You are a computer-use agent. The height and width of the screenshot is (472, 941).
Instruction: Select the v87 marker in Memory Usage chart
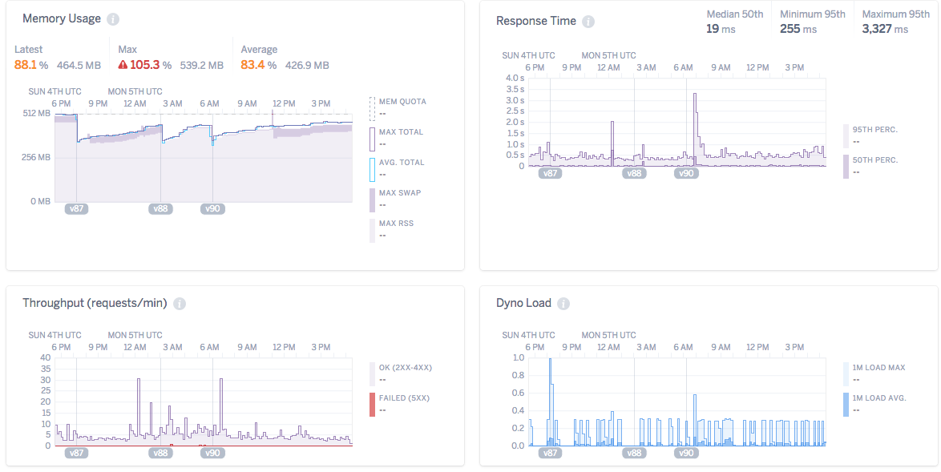pos(76,208)
